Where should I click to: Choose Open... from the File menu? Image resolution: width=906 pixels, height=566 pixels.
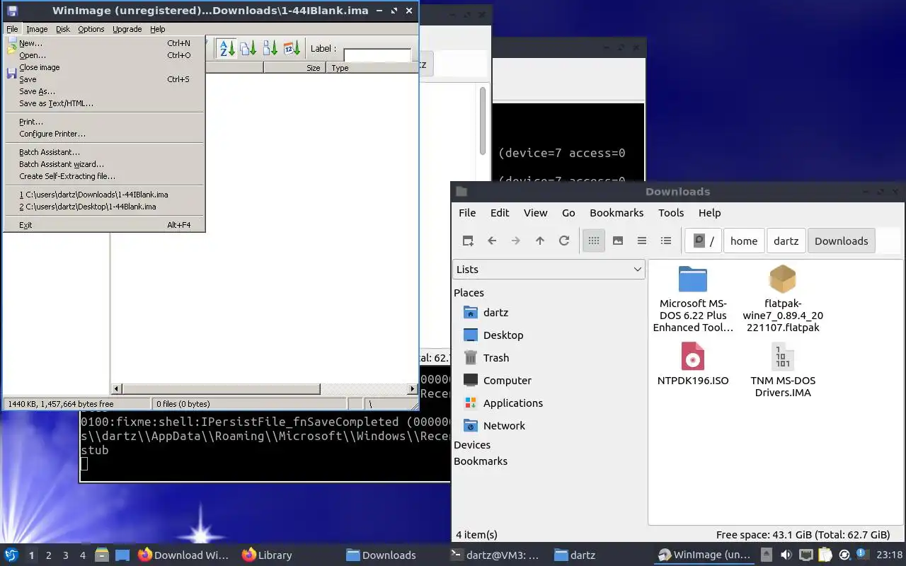point(104,55)
